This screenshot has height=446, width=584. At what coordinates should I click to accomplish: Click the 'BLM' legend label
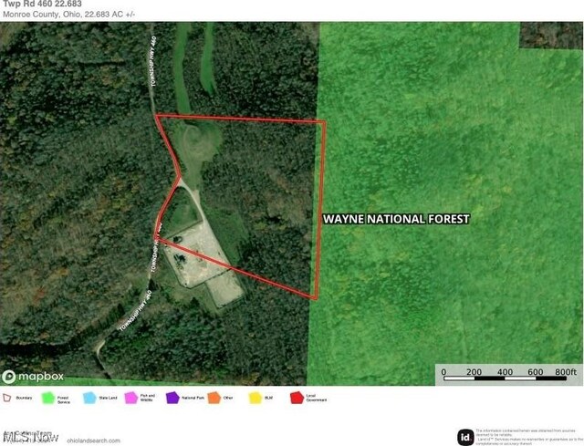coord(268,398)
